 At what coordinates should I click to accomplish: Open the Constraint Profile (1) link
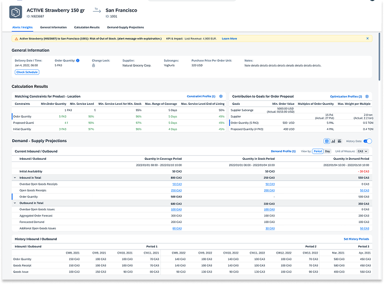[x=201, y=97]
